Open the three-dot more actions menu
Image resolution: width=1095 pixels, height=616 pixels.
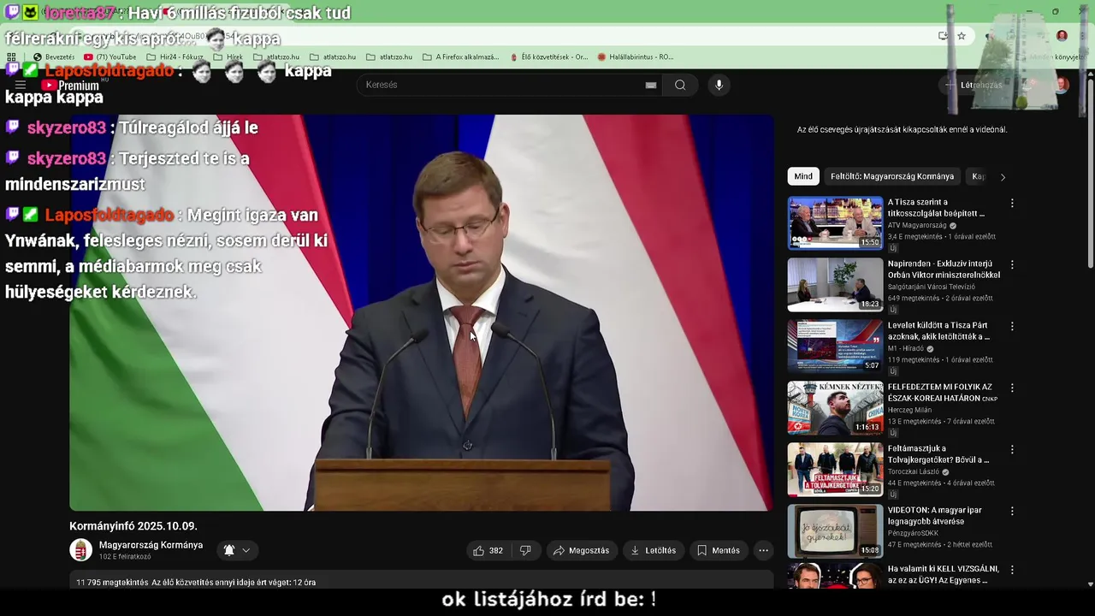point(764,550)
